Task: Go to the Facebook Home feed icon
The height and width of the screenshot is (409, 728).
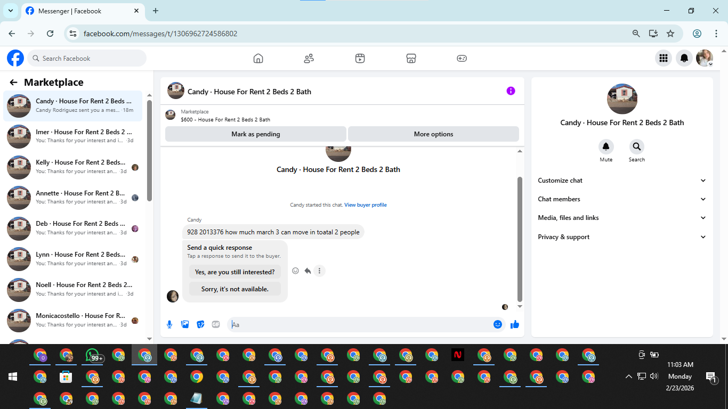Action: click(x=258, y=59)
